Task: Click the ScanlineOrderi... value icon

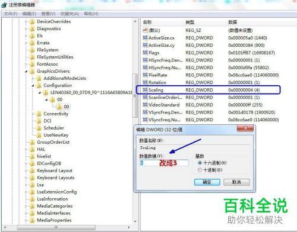Action: coord(145,98)
